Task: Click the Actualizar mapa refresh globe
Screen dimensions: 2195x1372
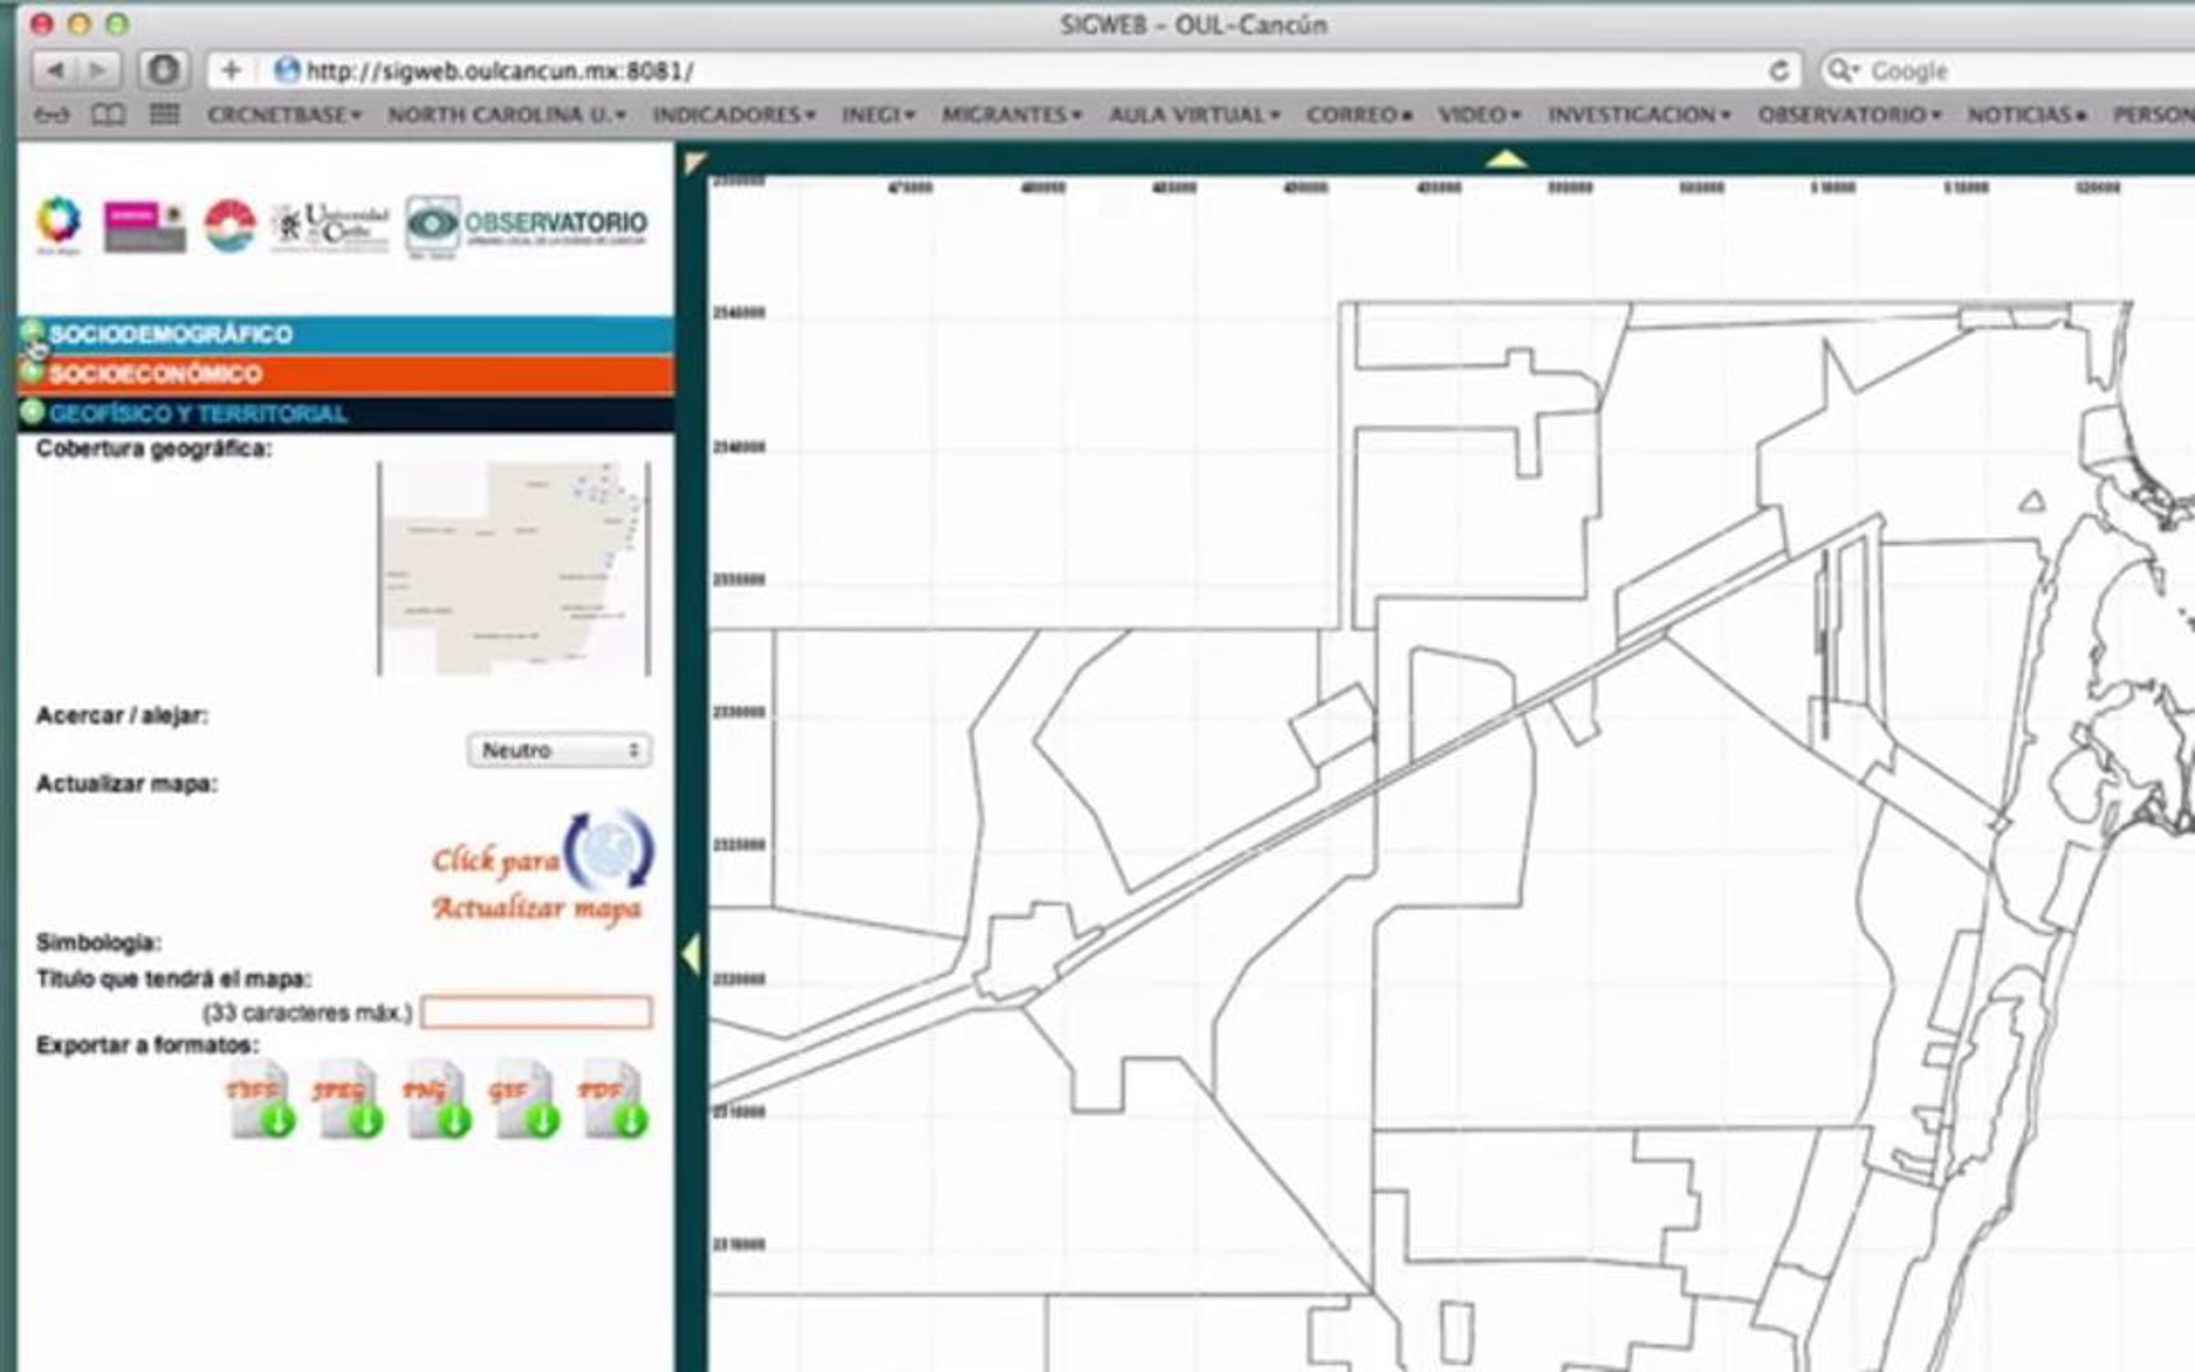Action: click(609, 851)
